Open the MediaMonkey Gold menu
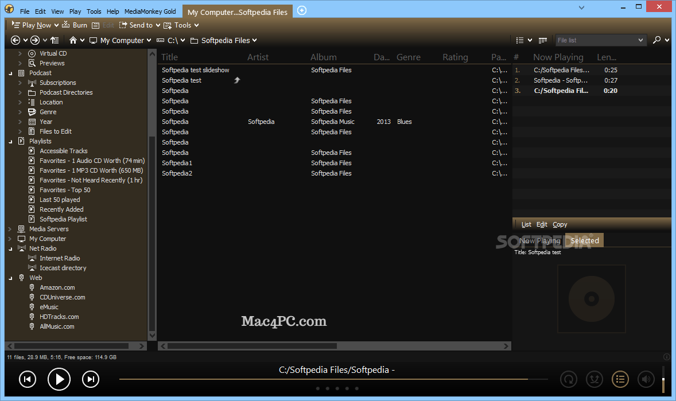676x401 pixels. (150, 11)
